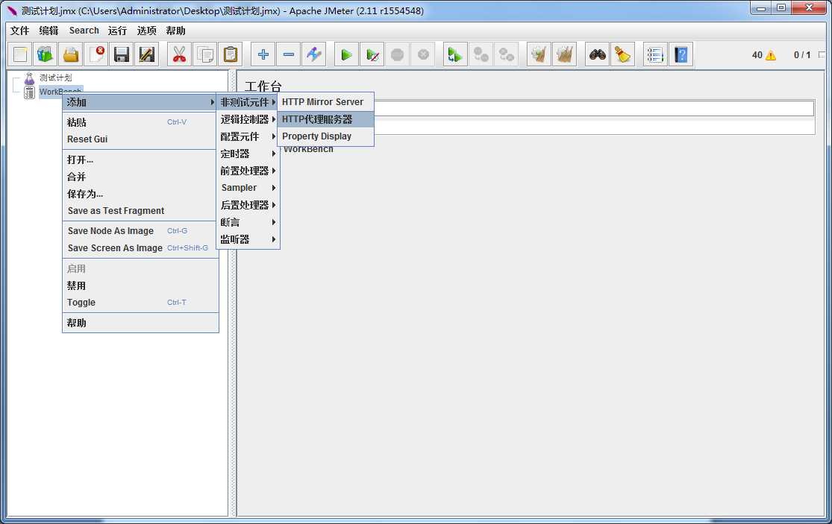Click 禁用 in context menu

click(x=140, y=285)
